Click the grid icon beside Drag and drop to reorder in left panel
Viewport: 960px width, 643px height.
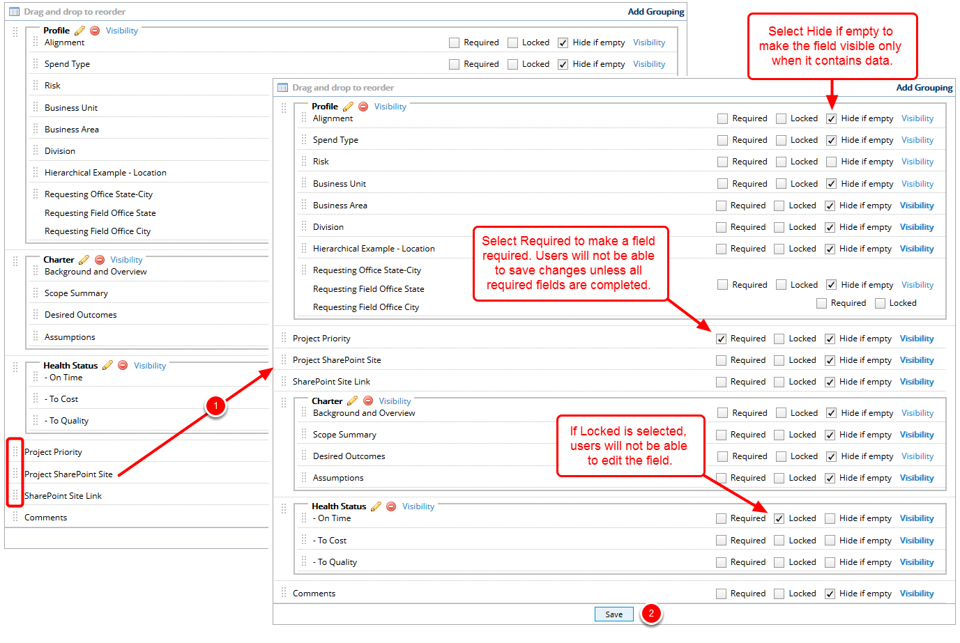pos(14,12)
